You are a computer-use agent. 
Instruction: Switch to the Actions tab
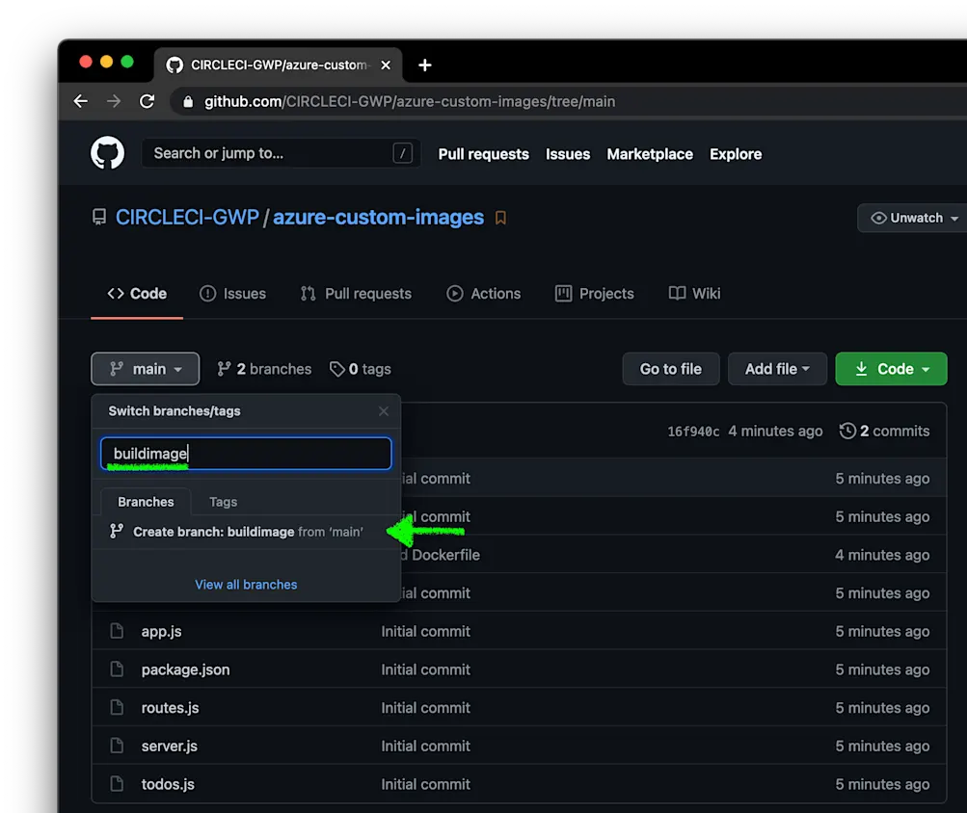click(x=484, y=294)
